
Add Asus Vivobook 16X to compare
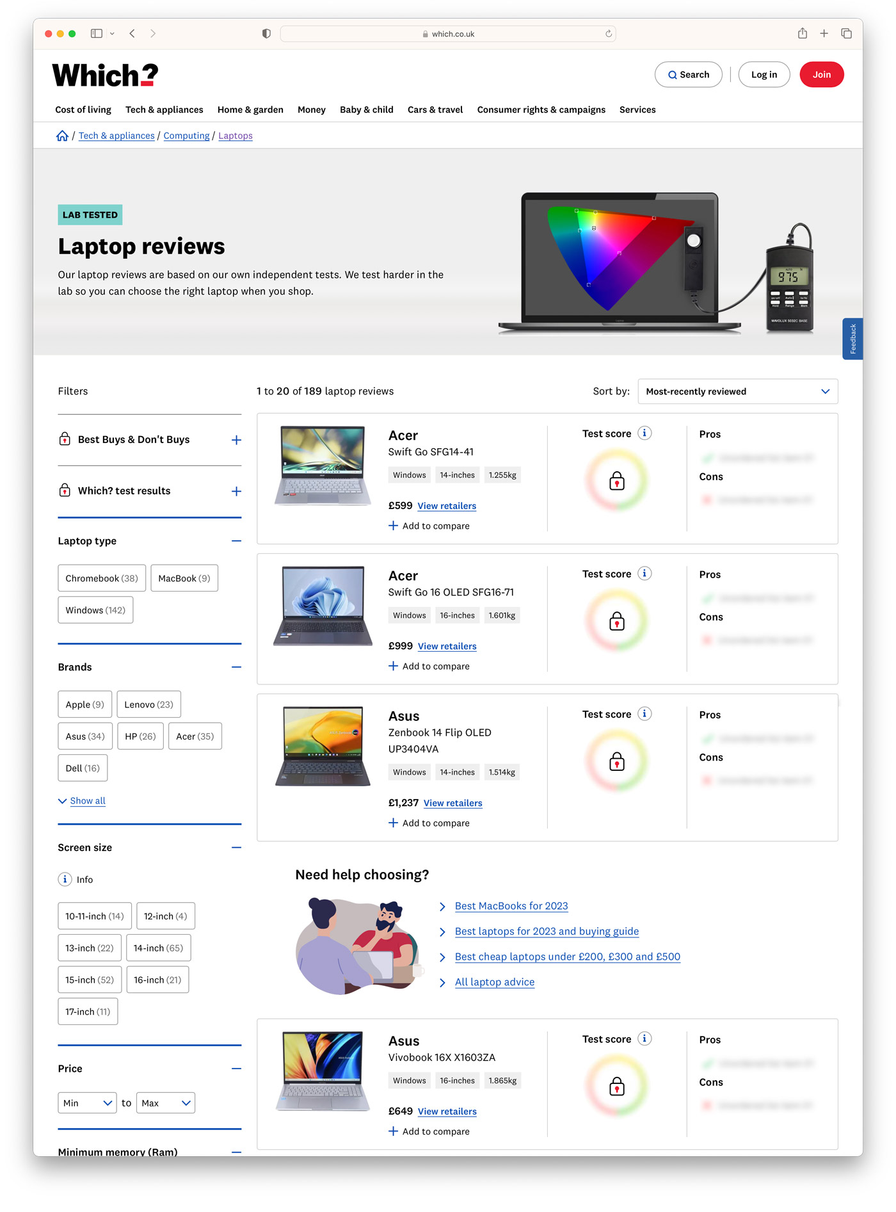pos(429,1131)
